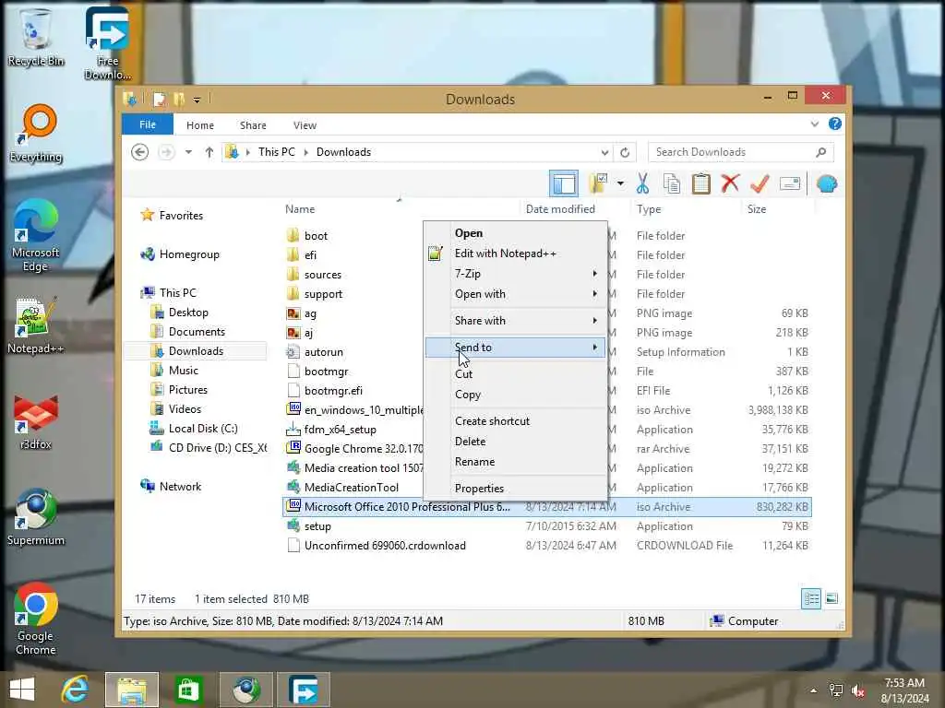Click the Paste clipboard toolbar icon
Image resolution: width=945 pixels, height=708 pixels.
coord(701,183)
